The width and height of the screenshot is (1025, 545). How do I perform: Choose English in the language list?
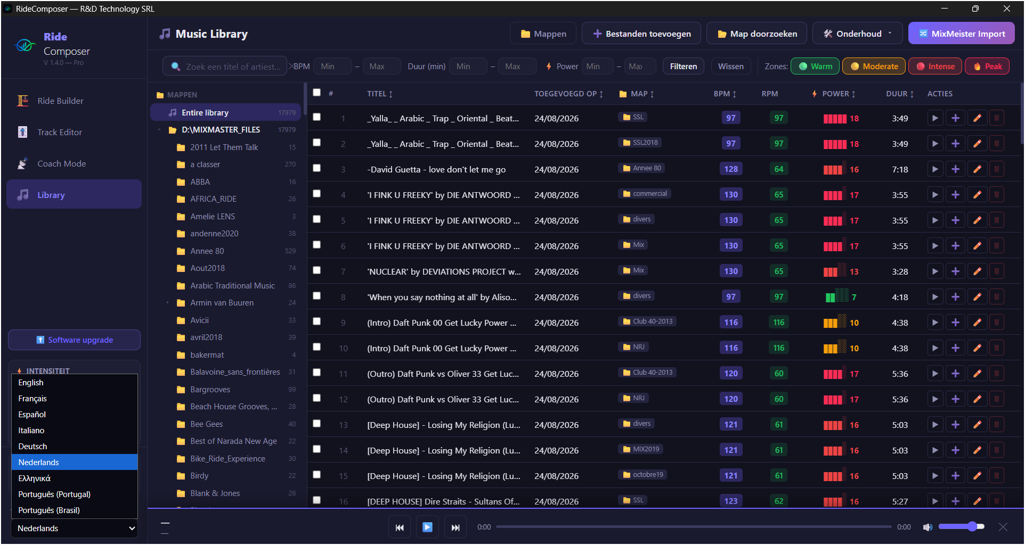pyautogui.click(x=74, y=383)
